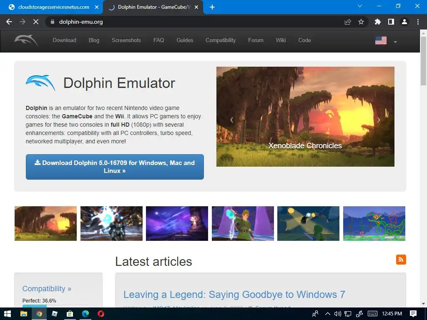Go back with the browser back arrow
Screen dimensions: 427x320
9,22
